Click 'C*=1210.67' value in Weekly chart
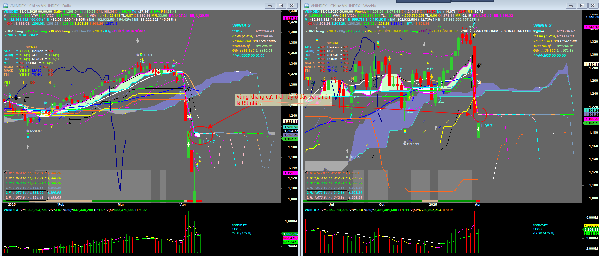 click(x=566, y=31)
